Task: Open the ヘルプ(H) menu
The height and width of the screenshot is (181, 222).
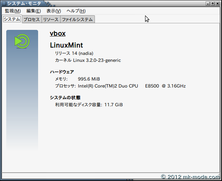Action: click(76, 11)
